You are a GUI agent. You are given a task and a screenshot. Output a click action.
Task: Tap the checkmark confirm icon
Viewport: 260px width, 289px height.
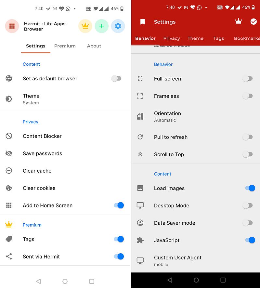253,22
